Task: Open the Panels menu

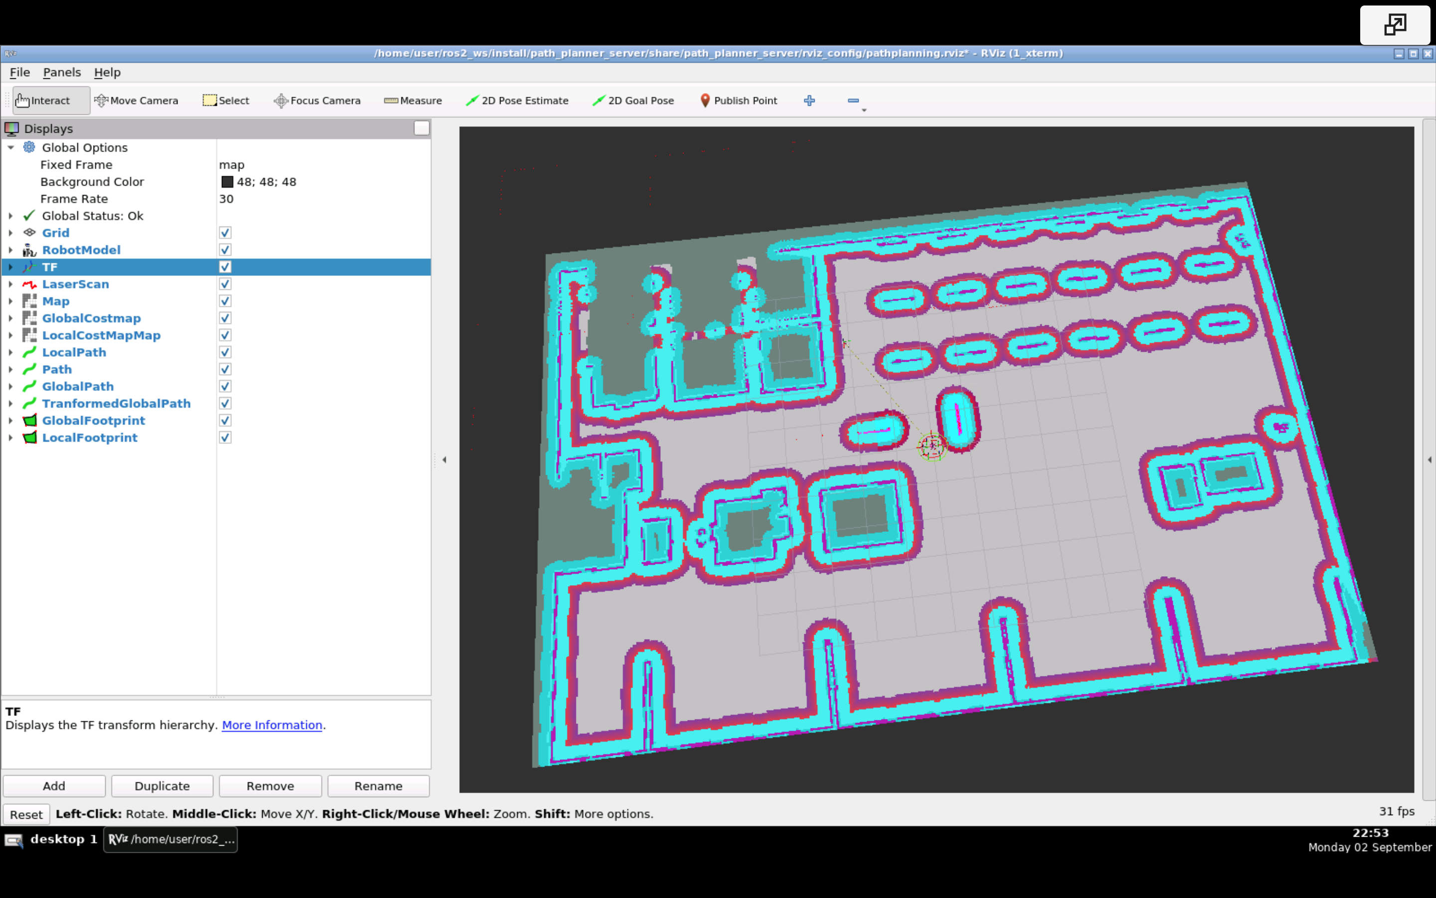Action: coord(60,71)
